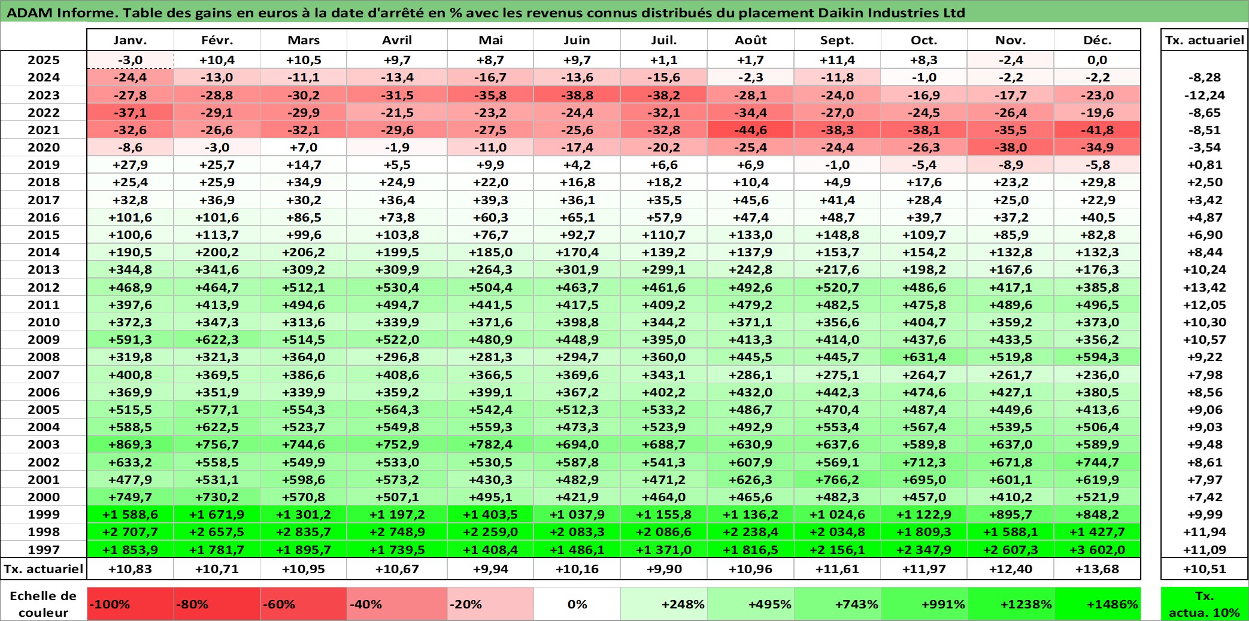Select the +743% green legend swatch

coord(837,604)
